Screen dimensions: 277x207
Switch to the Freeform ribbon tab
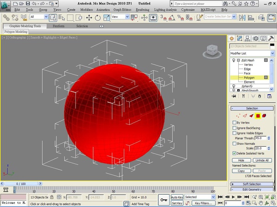click(59, 26)
